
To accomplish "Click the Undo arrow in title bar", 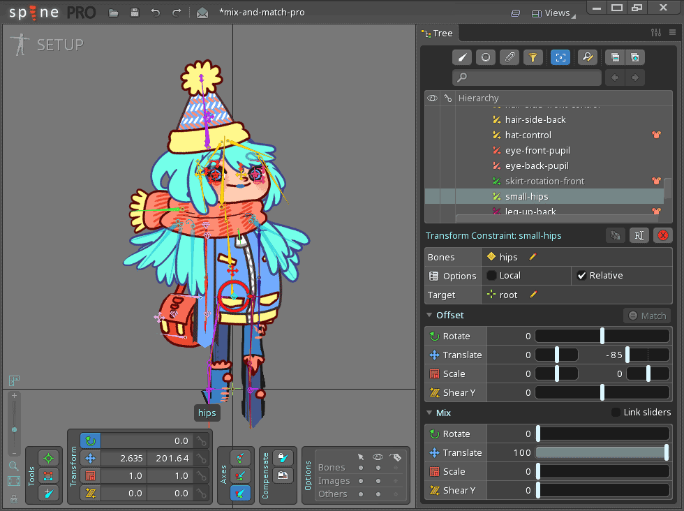I will (155, 13).
